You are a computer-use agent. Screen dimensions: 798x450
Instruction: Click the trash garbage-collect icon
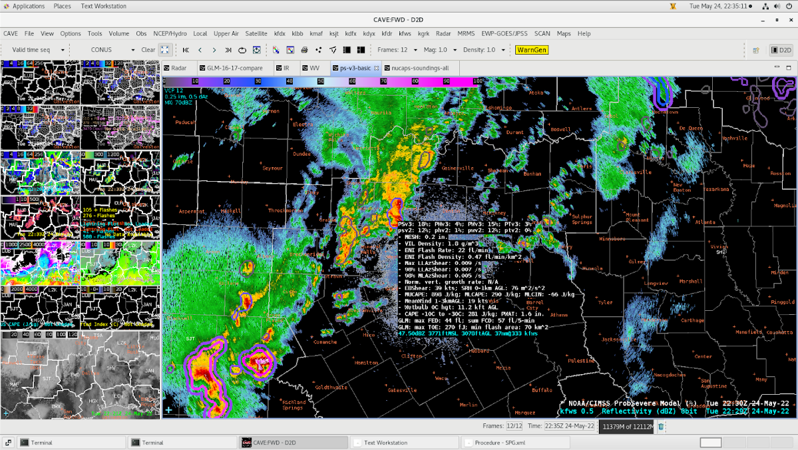(x=661, y=427)
